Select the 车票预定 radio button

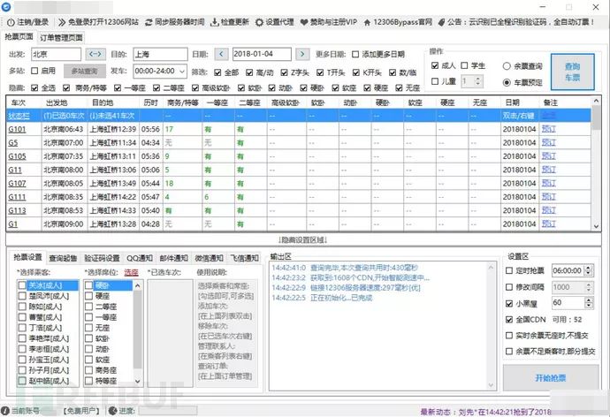pos(507,82)
